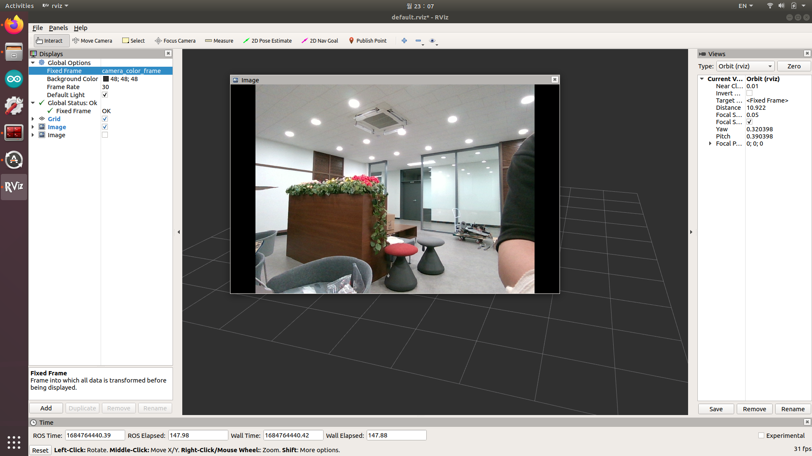Expand the Grid display tree item
This screenshot has height=456, width=812.
pos(33,119)
